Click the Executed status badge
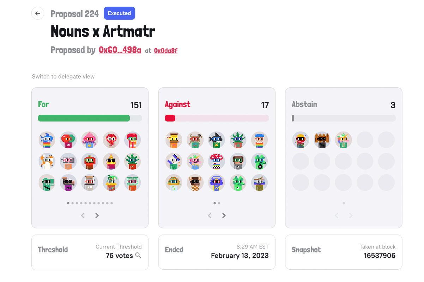 point(119,13)
